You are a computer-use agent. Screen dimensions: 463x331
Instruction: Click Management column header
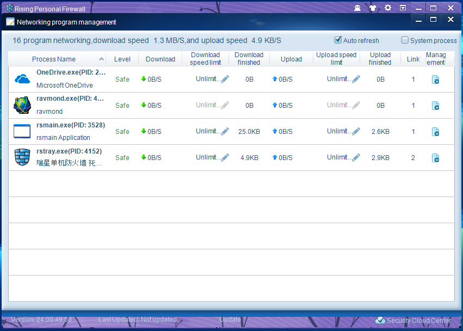[x=436, y=58]
